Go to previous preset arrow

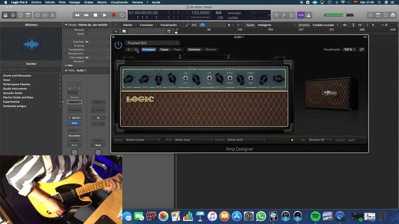coord(129,50)
